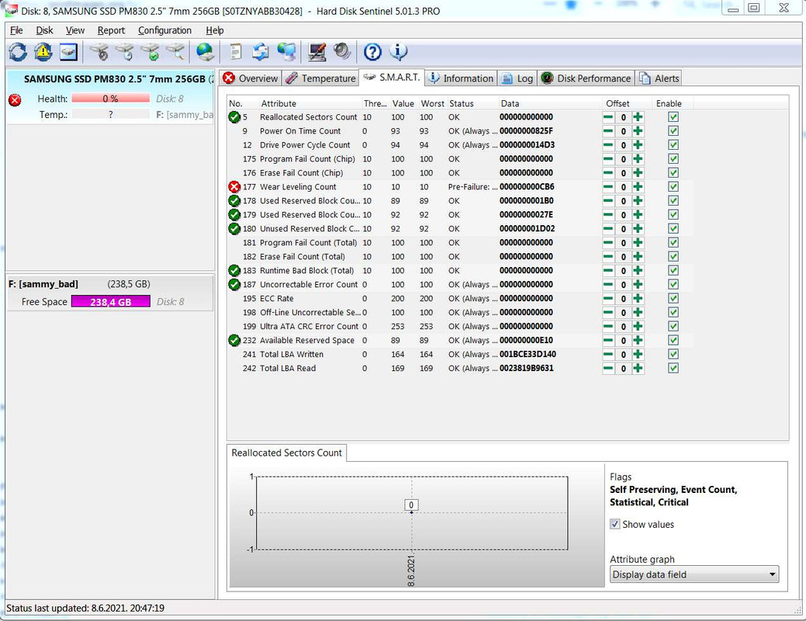Switch to the Alerts tab

659,78
